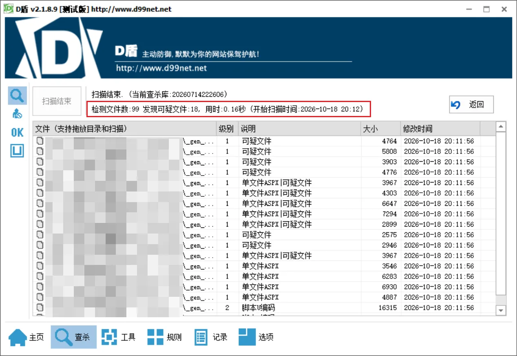Viewport: 517px width, 356px height.
Task: Click file icon of row with size 2899
Action: [40, 225]
